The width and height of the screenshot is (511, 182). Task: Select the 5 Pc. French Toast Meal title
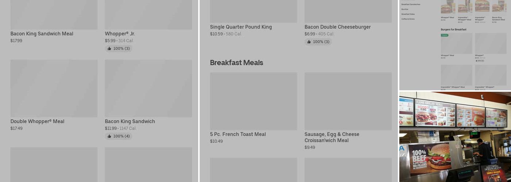coord(238,134)
